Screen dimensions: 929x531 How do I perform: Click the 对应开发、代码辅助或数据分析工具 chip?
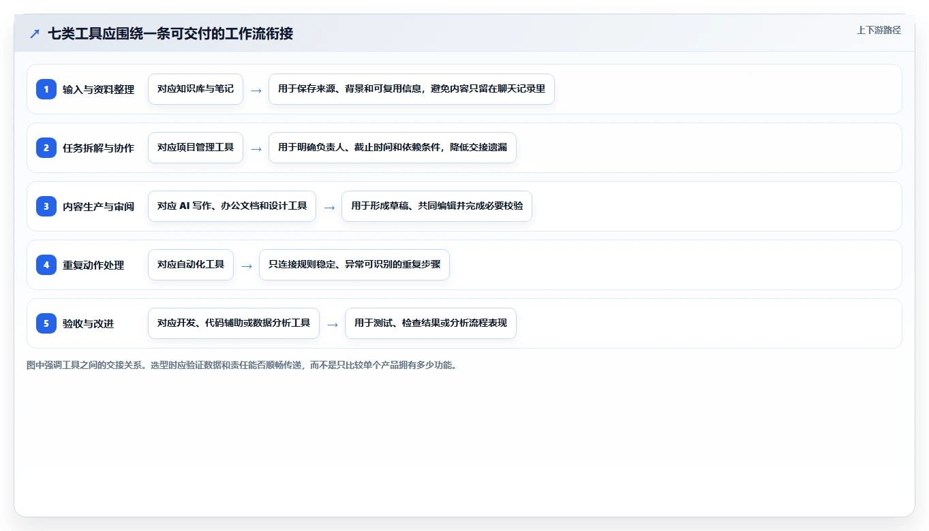[x=234, y=323]
